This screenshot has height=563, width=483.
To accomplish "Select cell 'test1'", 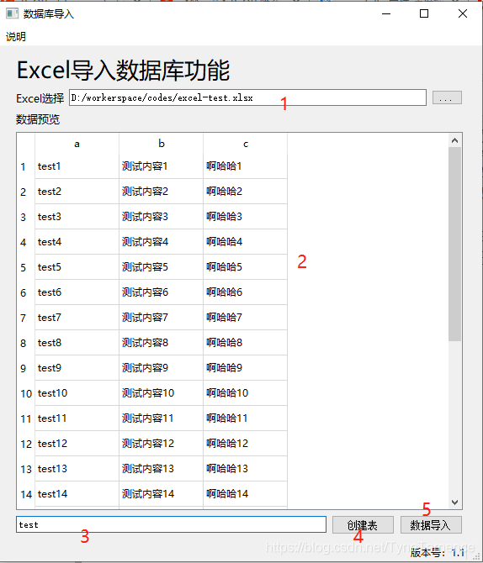I will 77,166.
